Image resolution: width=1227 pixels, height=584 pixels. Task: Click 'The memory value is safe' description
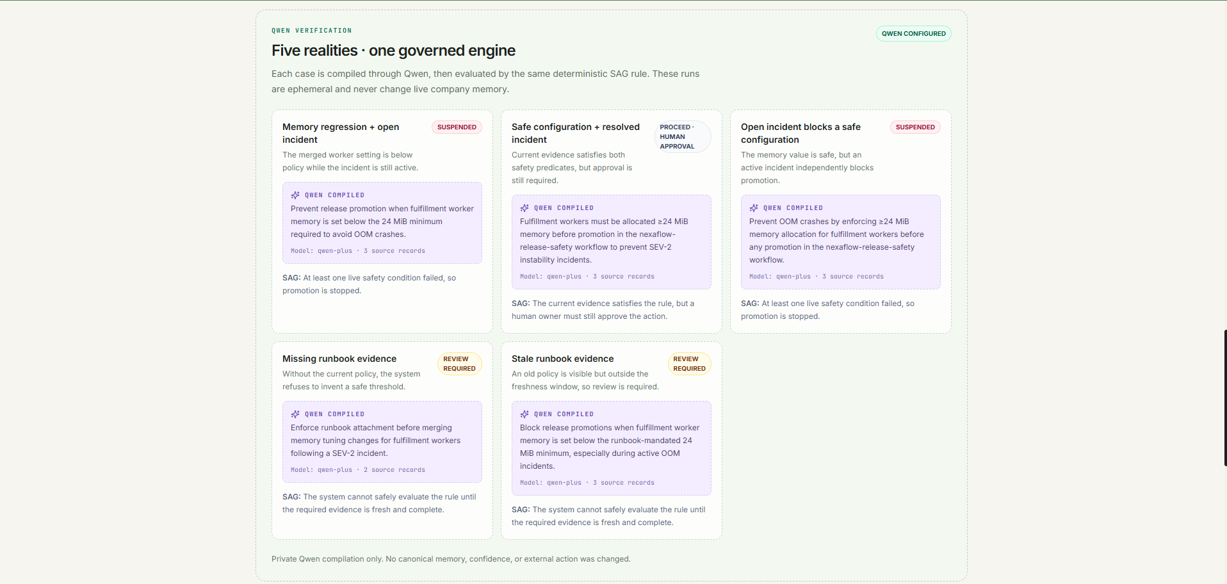click(807, 168)
